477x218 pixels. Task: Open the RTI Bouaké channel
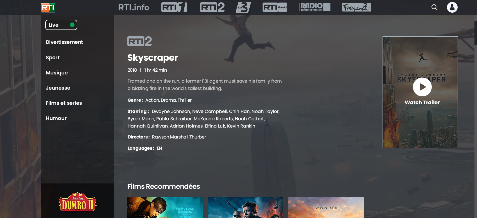click(x=275, y=7)
